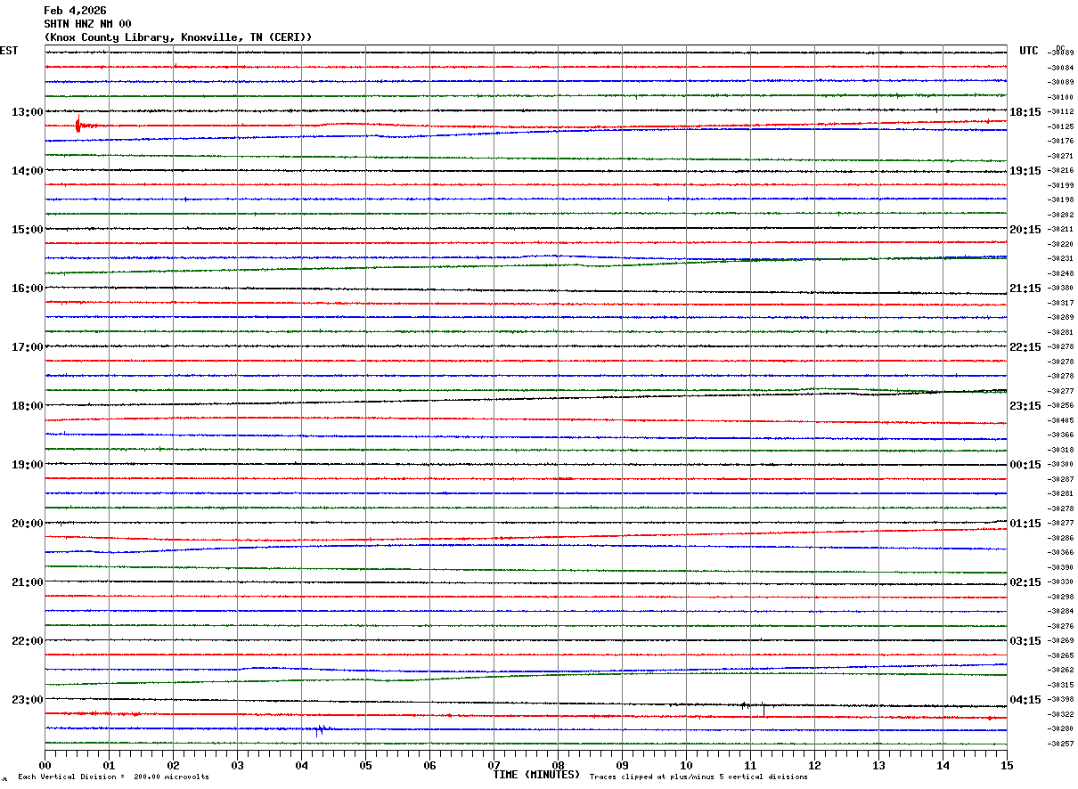Click the DC offset value -30330

[1061, 582]
